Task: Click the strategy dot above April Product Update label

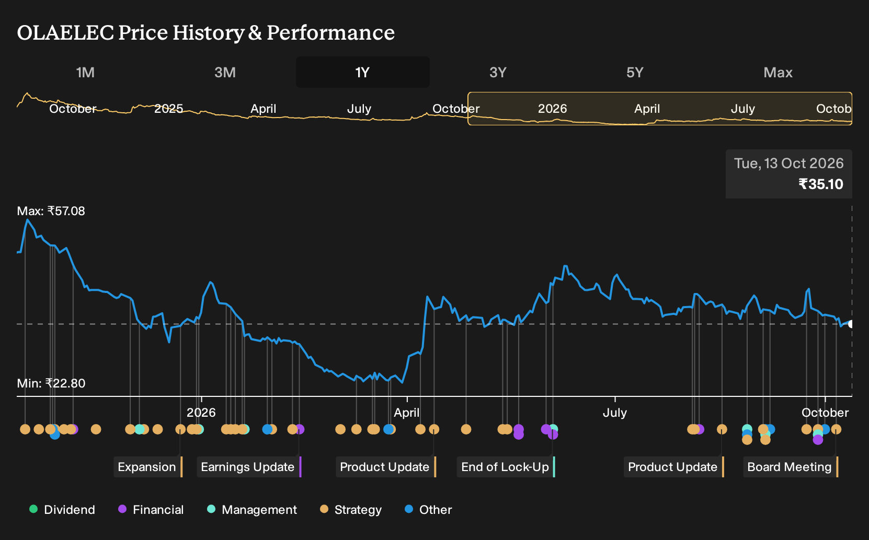Action: click(x=434, y=429)
